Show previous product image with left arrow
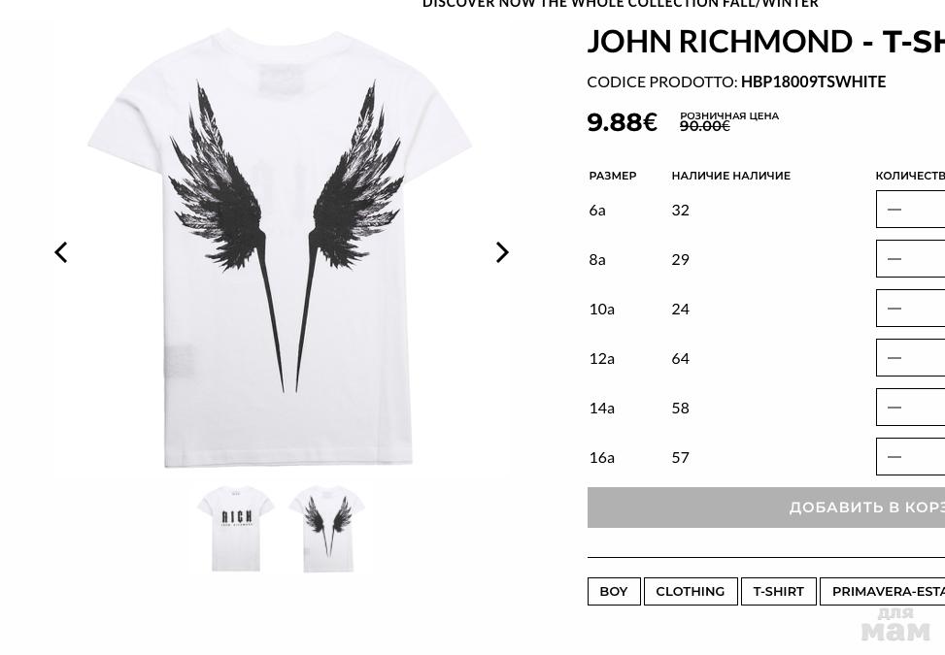The height and width of the screenshot is (655, 945). [61, 252]
